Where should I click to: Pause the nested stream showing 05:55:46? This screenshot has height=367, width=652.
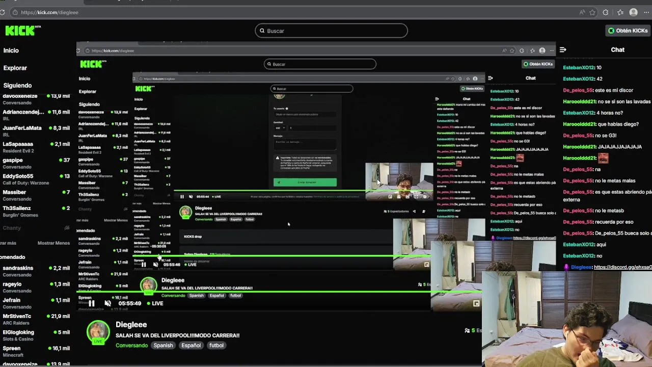tap(144, 265)
